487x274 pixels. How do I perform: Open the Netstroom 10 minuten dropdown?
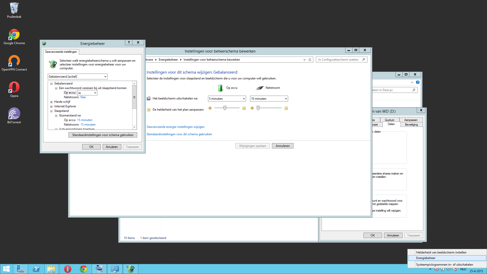tap(269, 99)
